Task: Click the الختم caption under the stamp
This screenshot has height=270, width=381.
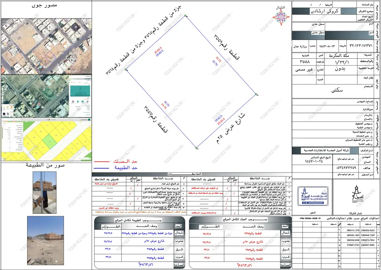Action: pos(313,213)
